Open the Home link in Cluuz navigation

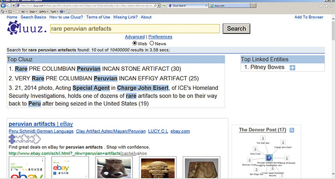click(x=12, y=17)
